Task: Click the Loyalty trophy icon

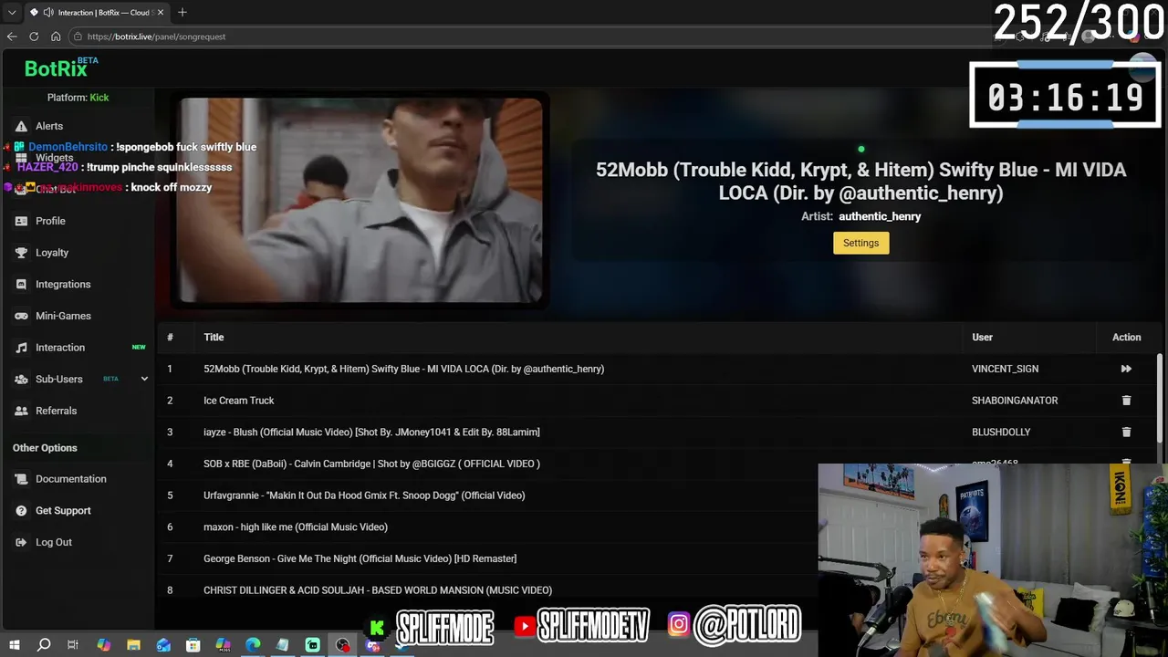Action: coord(21,253)
